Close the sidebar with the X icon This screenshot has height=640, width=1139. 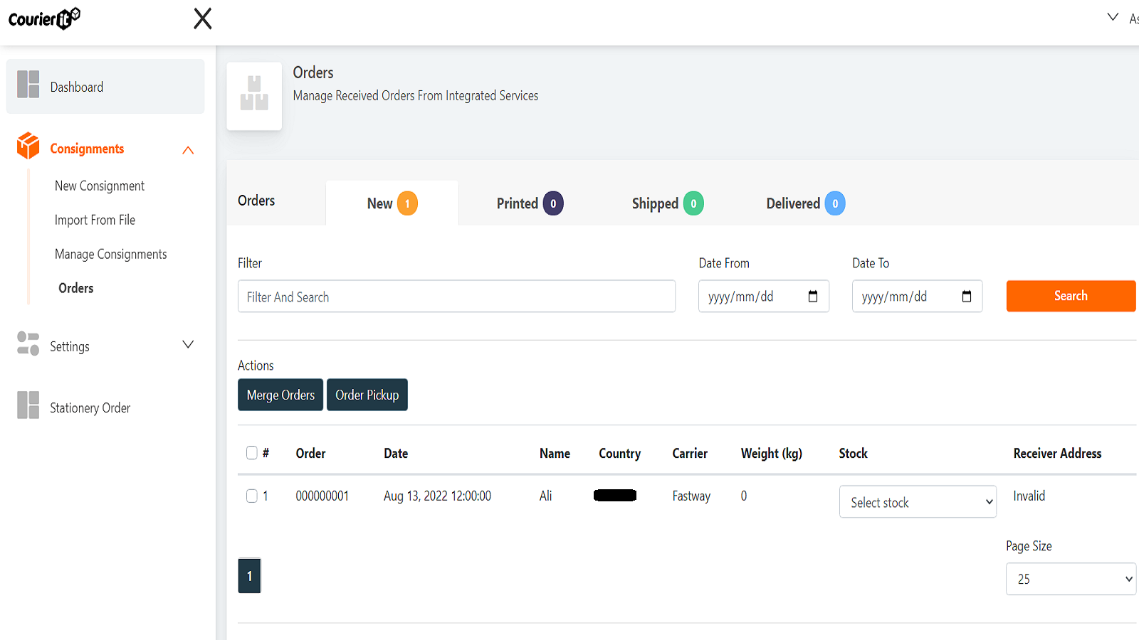203,18
